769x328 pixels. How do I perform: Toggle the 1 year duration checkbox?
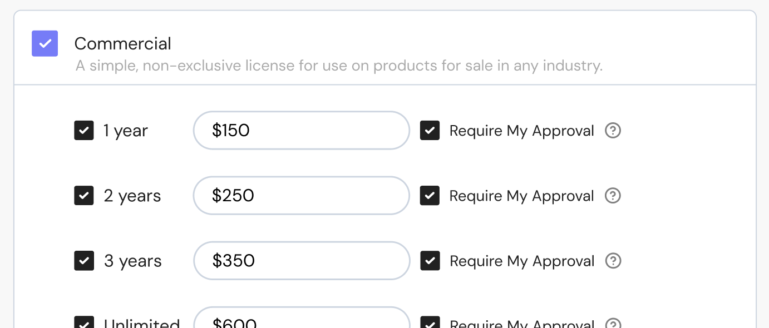pyautogui.click(x=84, y=131)
